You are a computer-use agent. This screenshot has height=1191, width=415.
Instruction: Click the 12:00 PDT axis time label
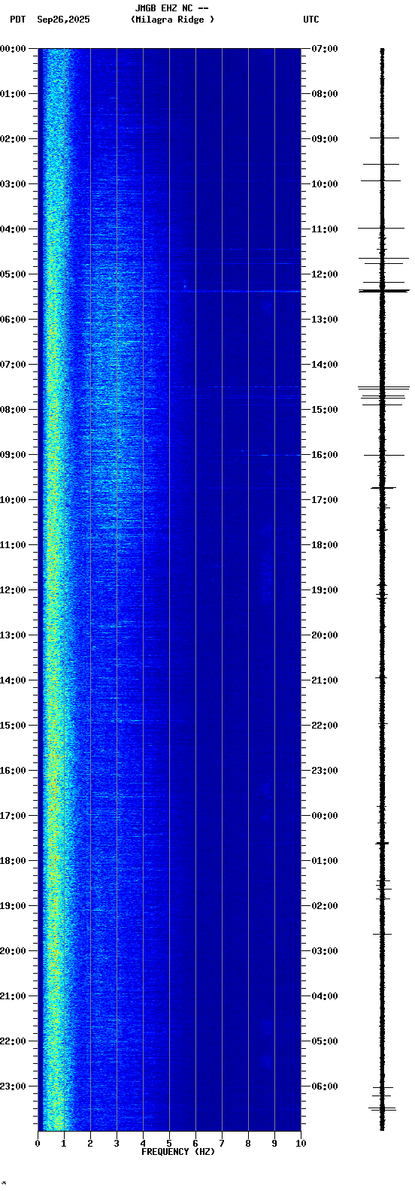(x=13, y=590)
